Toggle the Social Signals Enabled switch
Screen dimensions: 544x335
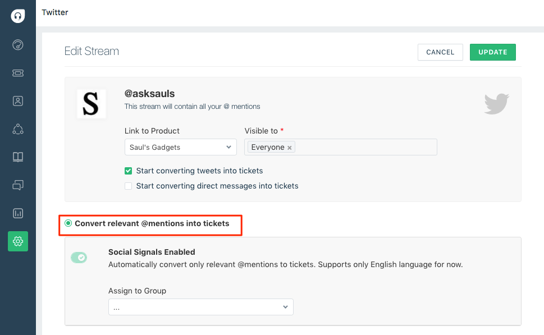[79, 258]
